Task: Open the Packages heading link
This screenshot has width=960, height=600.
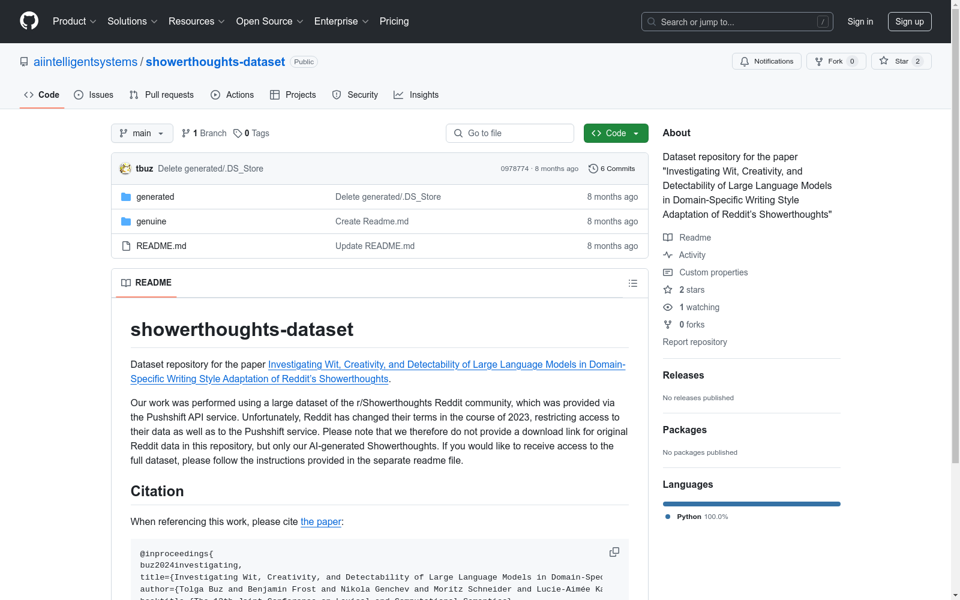Action: click(x=685, y=430)
